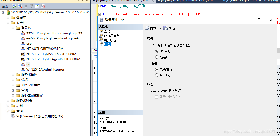The image size is (280, 136).
Task: Collapse the 安全性 folder
Action: [x=8, y=23]
